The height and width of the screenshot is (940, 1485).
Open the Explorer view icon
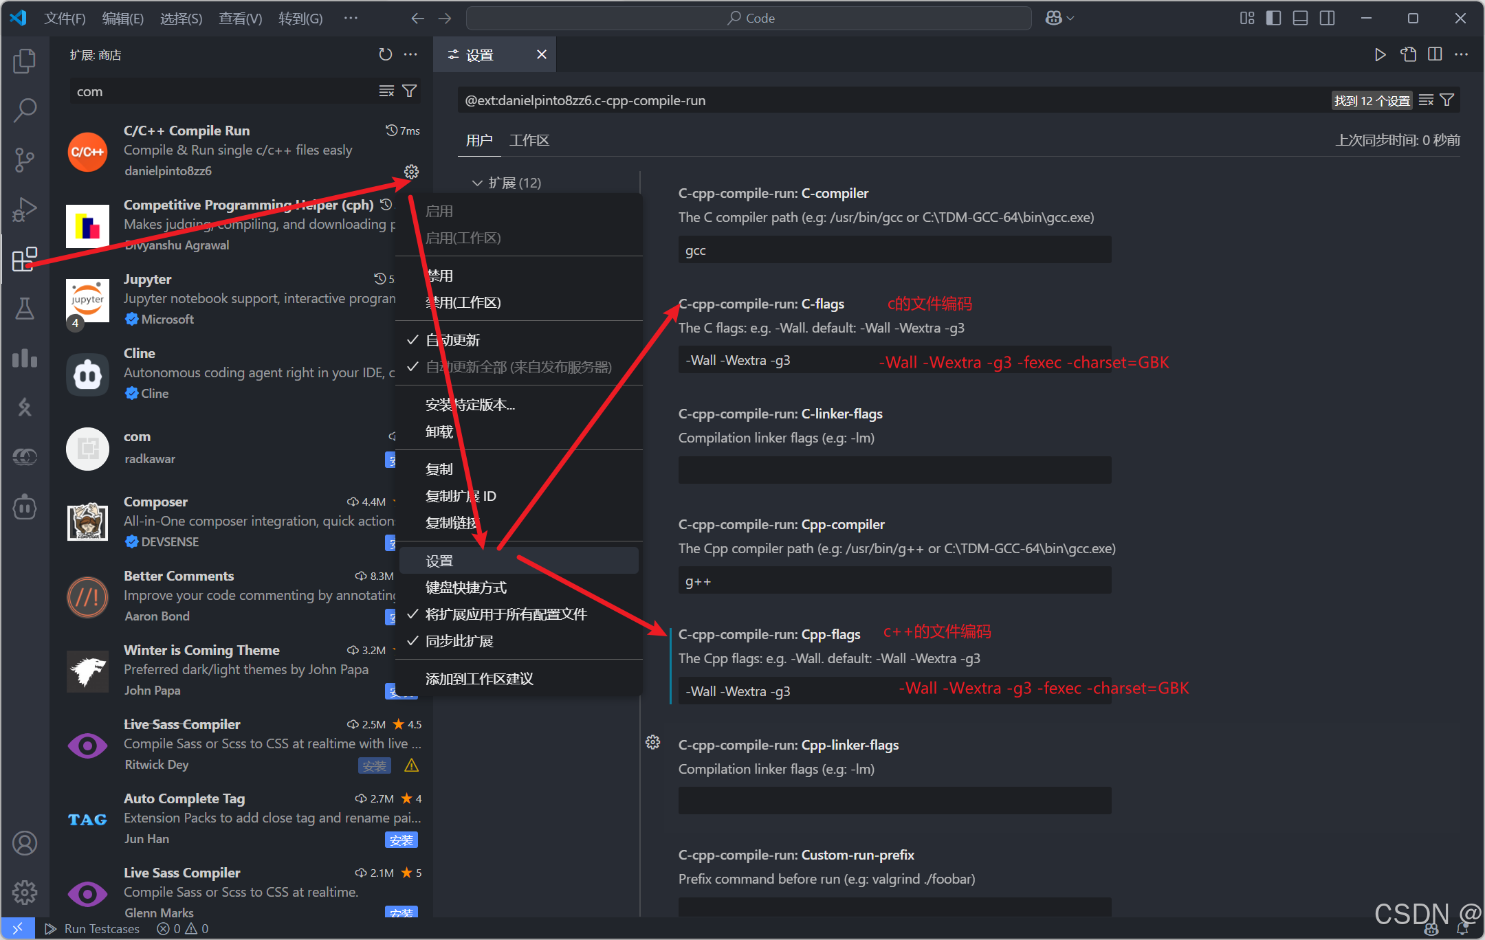click(x=25, y=61)
